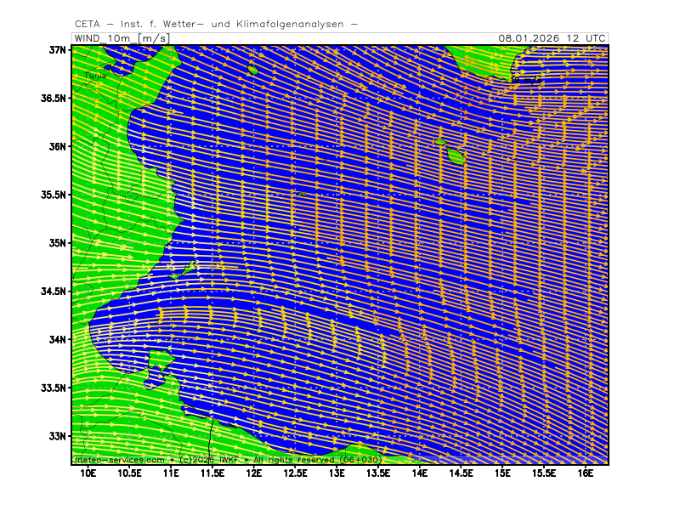Screen dimensions: 680x510
Task: Click the 16E longitude axis label
Action: (586, 473)
